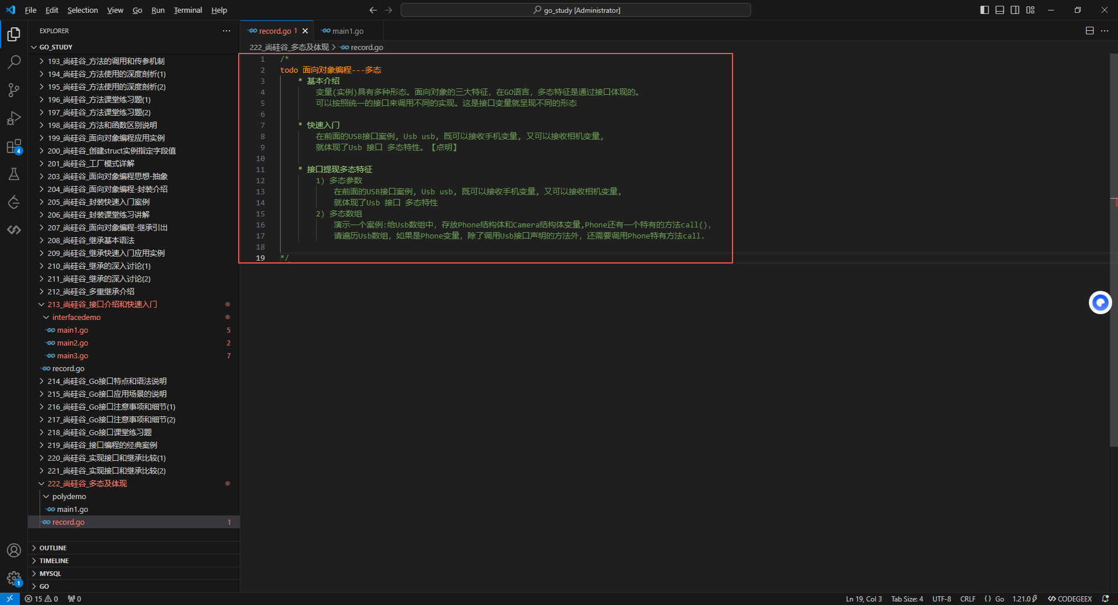Open the View menu
1118x605 pixels.
(x=115, y=10)
